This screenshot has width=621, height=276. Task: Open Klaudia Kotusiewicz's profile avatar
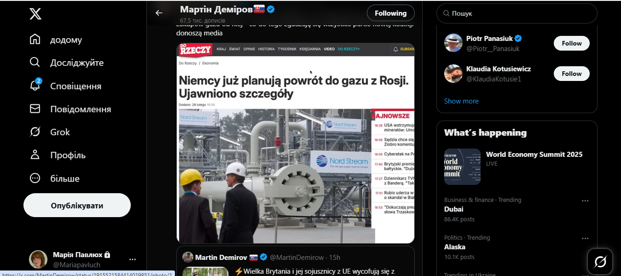453,74
